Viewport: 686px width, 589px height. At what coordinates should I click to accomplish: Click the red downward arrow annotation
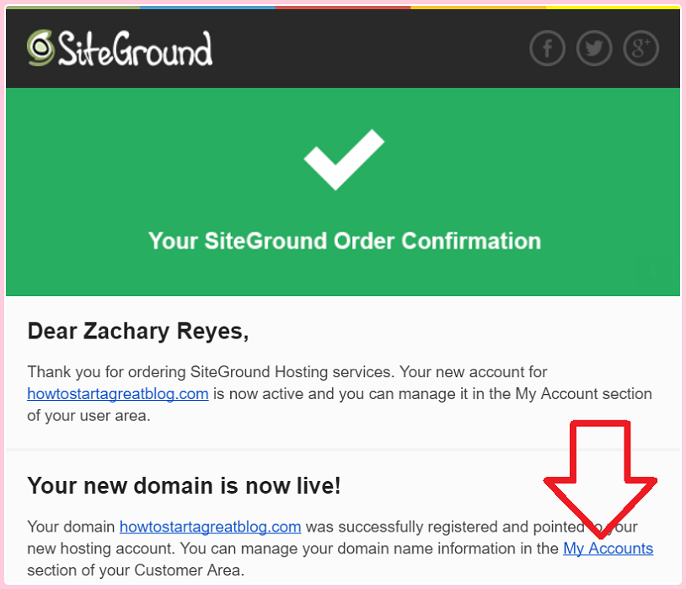600,479
